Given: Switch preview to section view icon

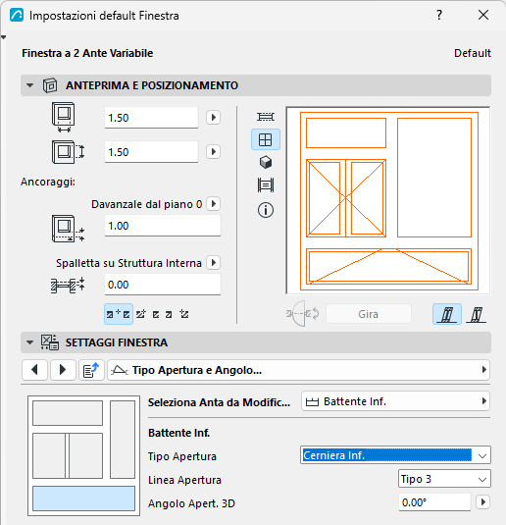Looking at the screenshot, I should coord(266,184).
